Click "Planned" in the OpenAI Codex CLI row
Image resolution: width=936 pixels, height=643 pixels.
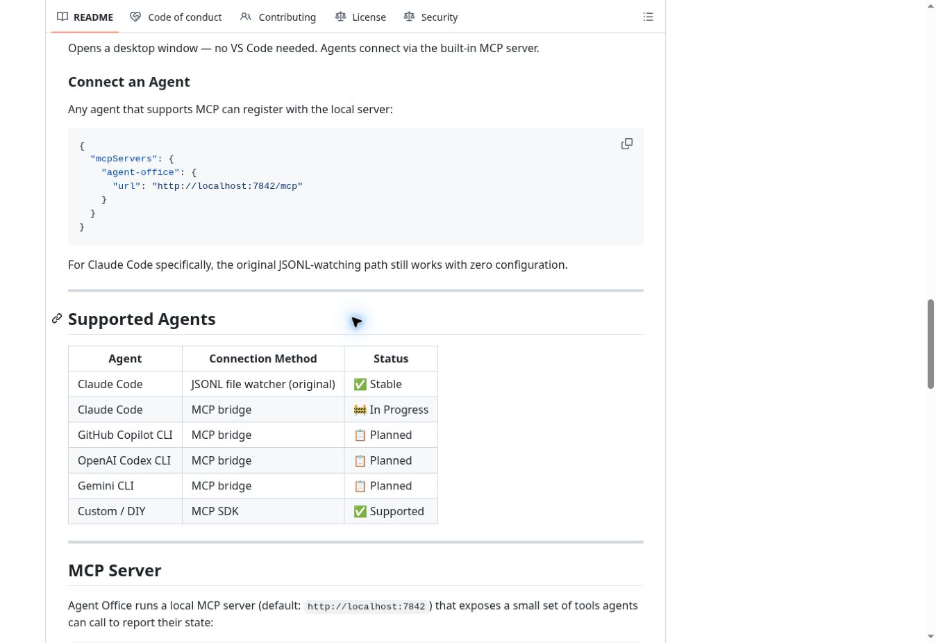[x=391, y=460]
